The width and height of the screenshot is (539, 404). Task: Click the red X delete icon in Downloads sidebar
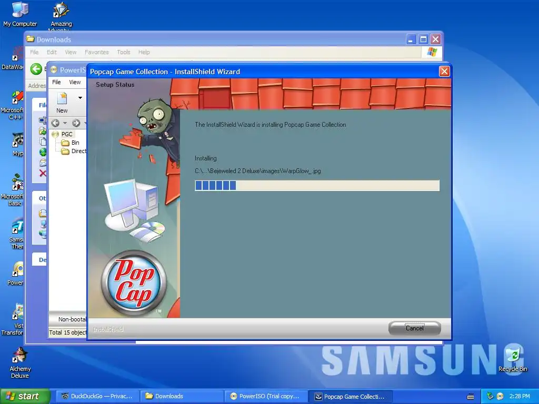pos(43,173)
